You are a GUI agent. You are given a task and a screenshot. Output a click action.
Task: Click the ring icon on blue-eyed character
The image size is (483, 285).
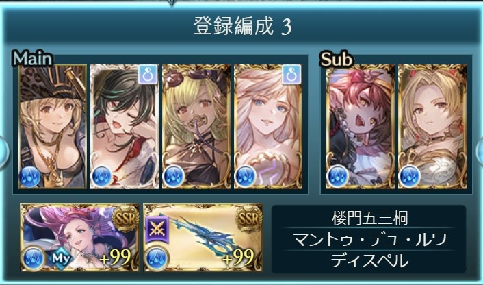click(x=291, y=75)
